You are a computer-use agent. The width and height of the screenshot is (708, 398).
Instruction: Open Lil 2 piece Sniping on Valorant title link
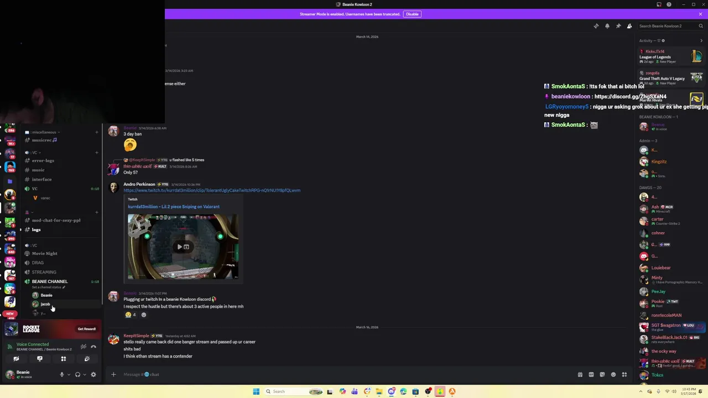pos(174,207)
